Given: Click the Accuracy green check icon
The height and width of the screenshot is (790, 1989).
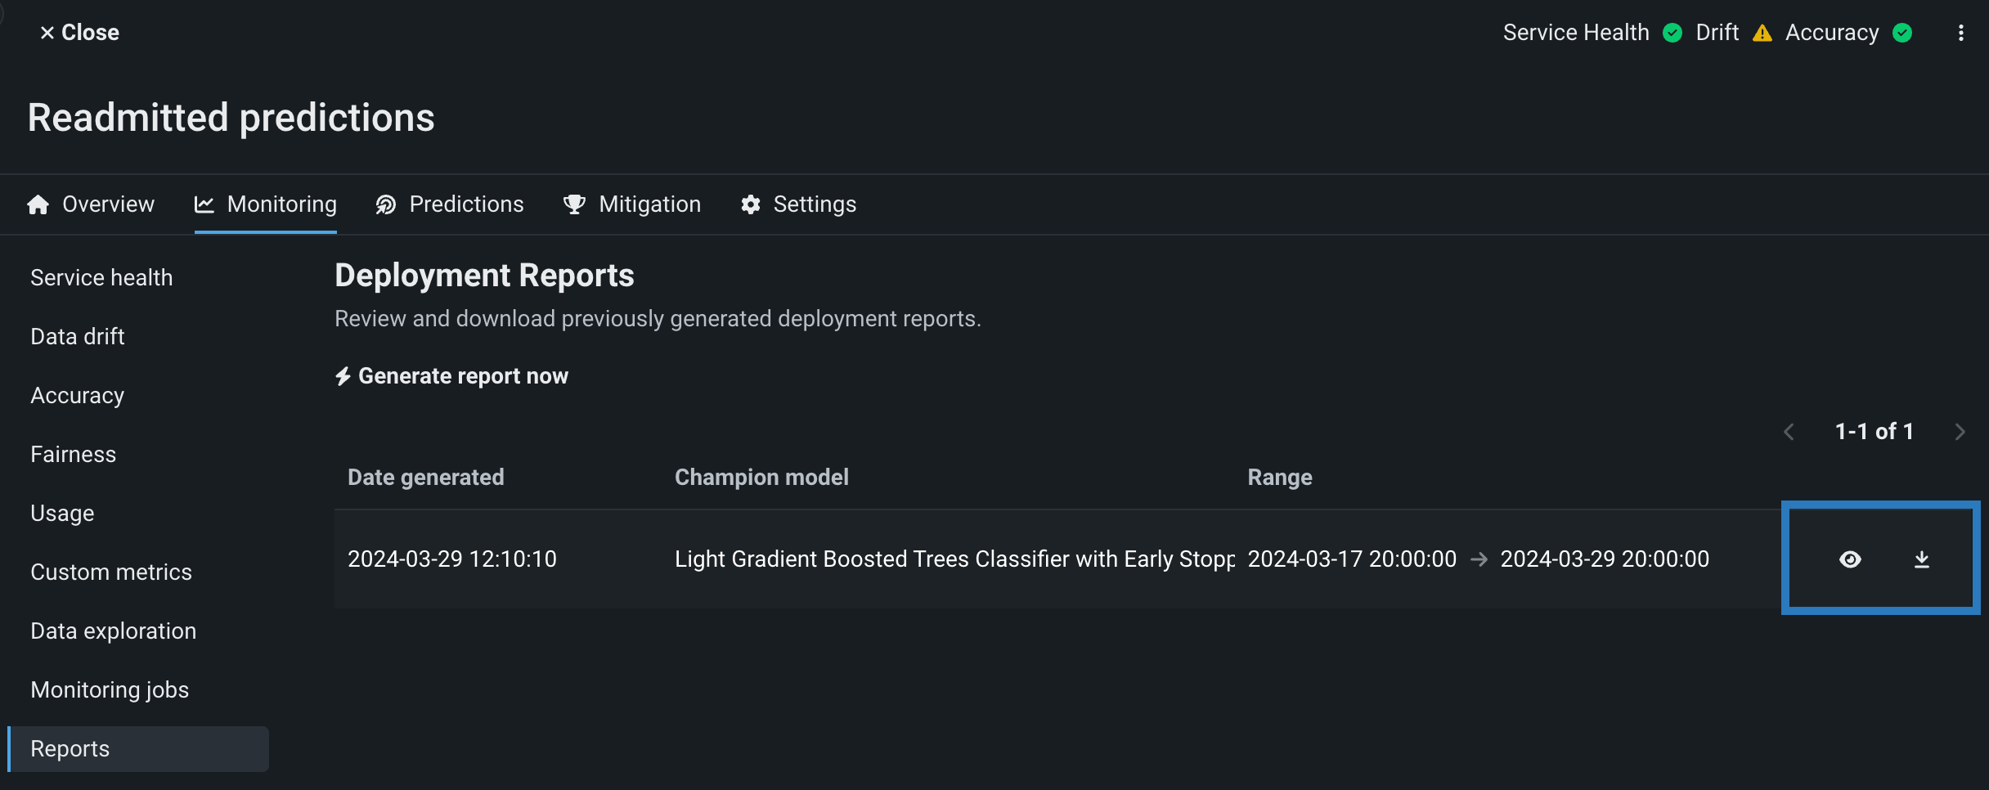Looking at the screenshot, I should pos(1903,33).
